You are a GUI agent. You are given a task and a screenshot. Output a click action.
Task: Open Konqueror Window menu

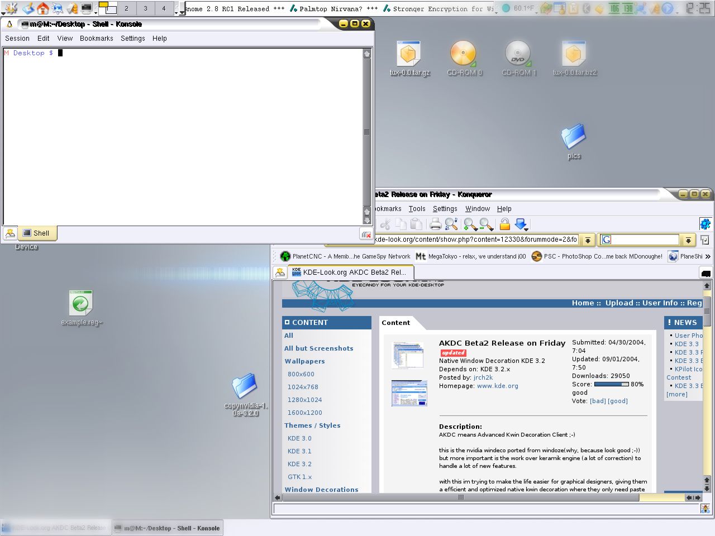point(478,209)
